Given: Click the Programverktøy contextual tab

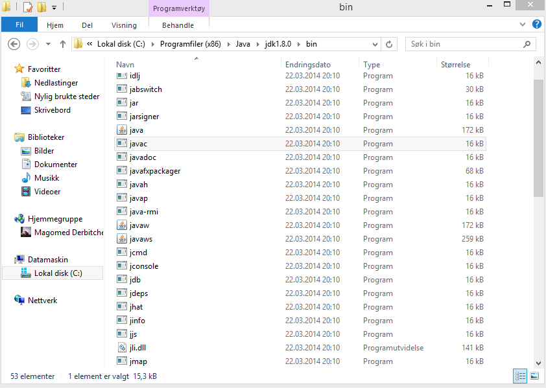Looking at the screenshot, I should click(179, 8).
